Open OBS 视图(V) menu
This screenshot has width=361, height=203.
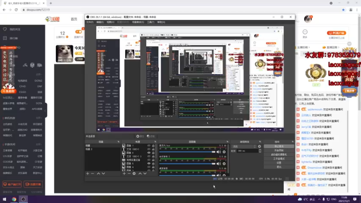tap(110, 22)
